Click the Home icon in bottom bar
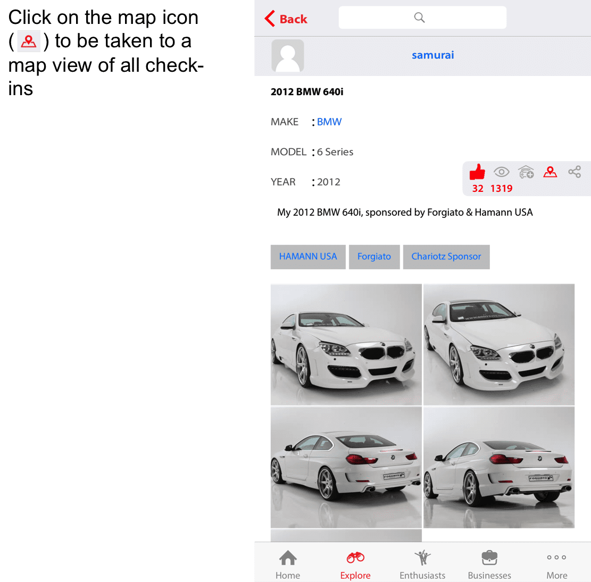 pos(288,558)
